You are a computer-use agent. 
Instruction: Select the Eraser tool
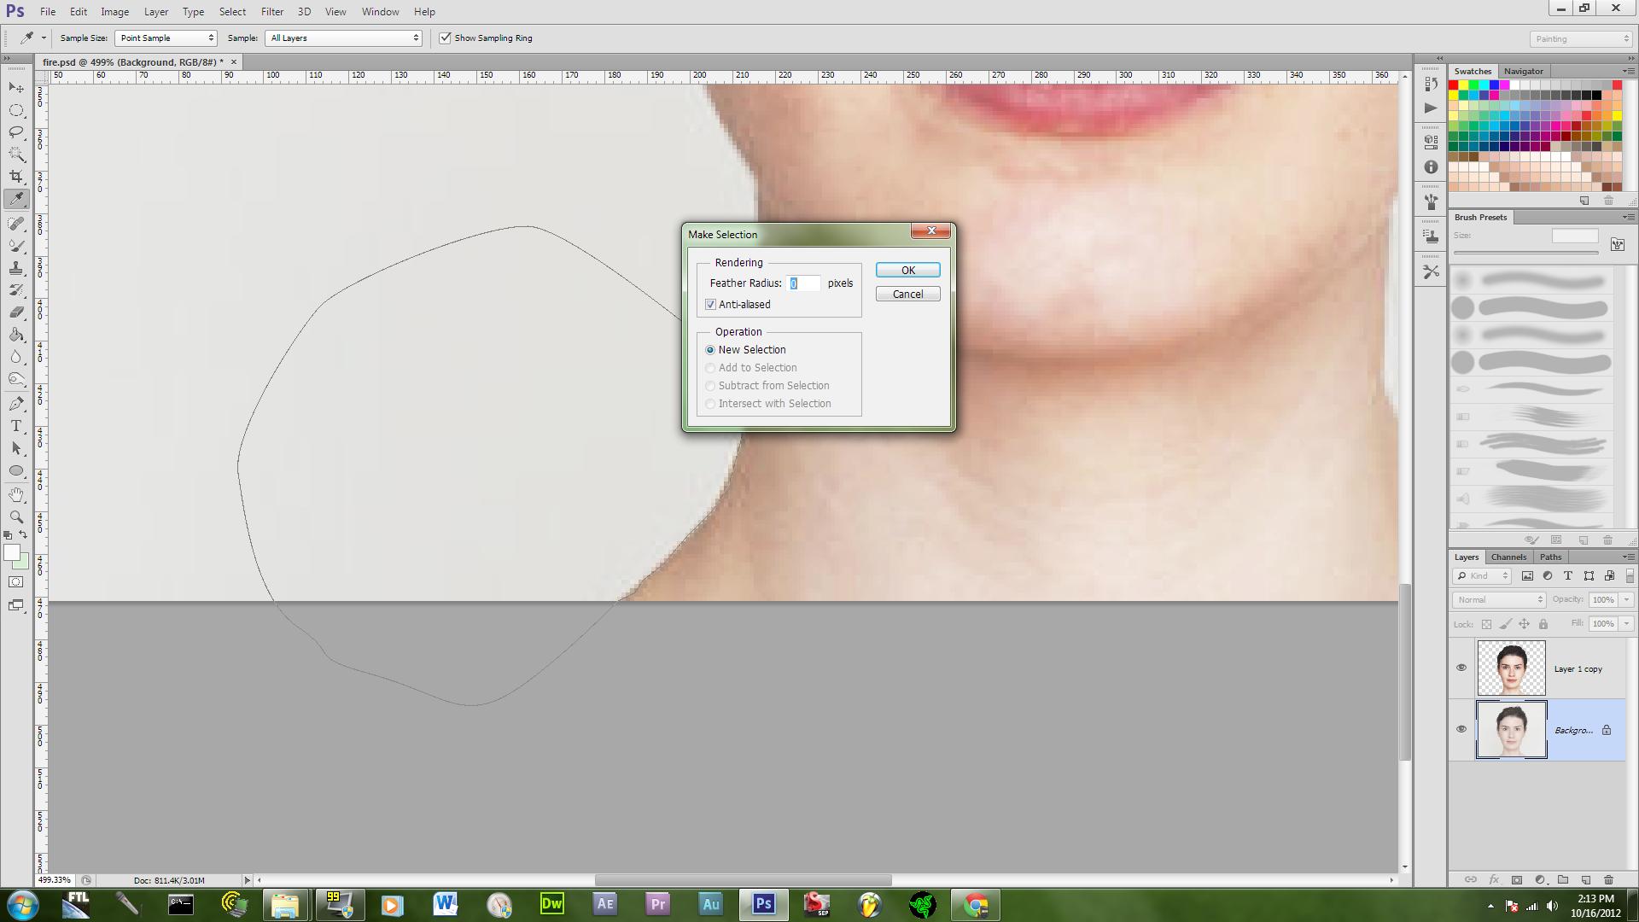pos(16,312)
